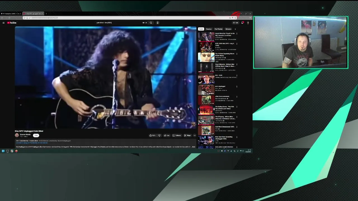Open options for Top 10 Most Surprising Hits
Viewport: 358px width, 201px height.
(237, 54)
